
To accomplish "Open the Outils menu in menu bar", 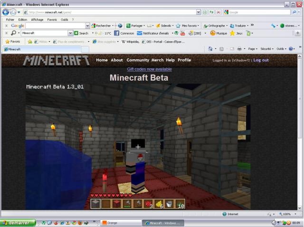I will point(65,19).
